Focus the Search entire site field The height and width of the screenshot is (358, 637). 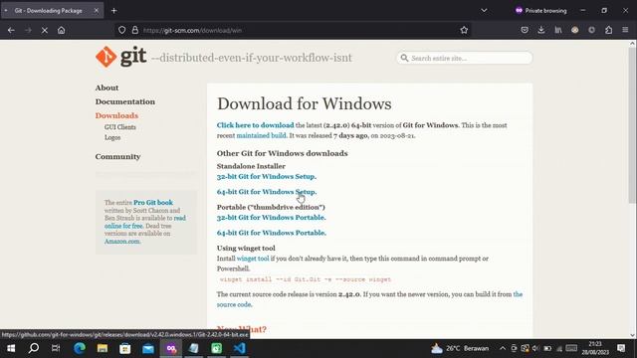[x=465, y=58]
